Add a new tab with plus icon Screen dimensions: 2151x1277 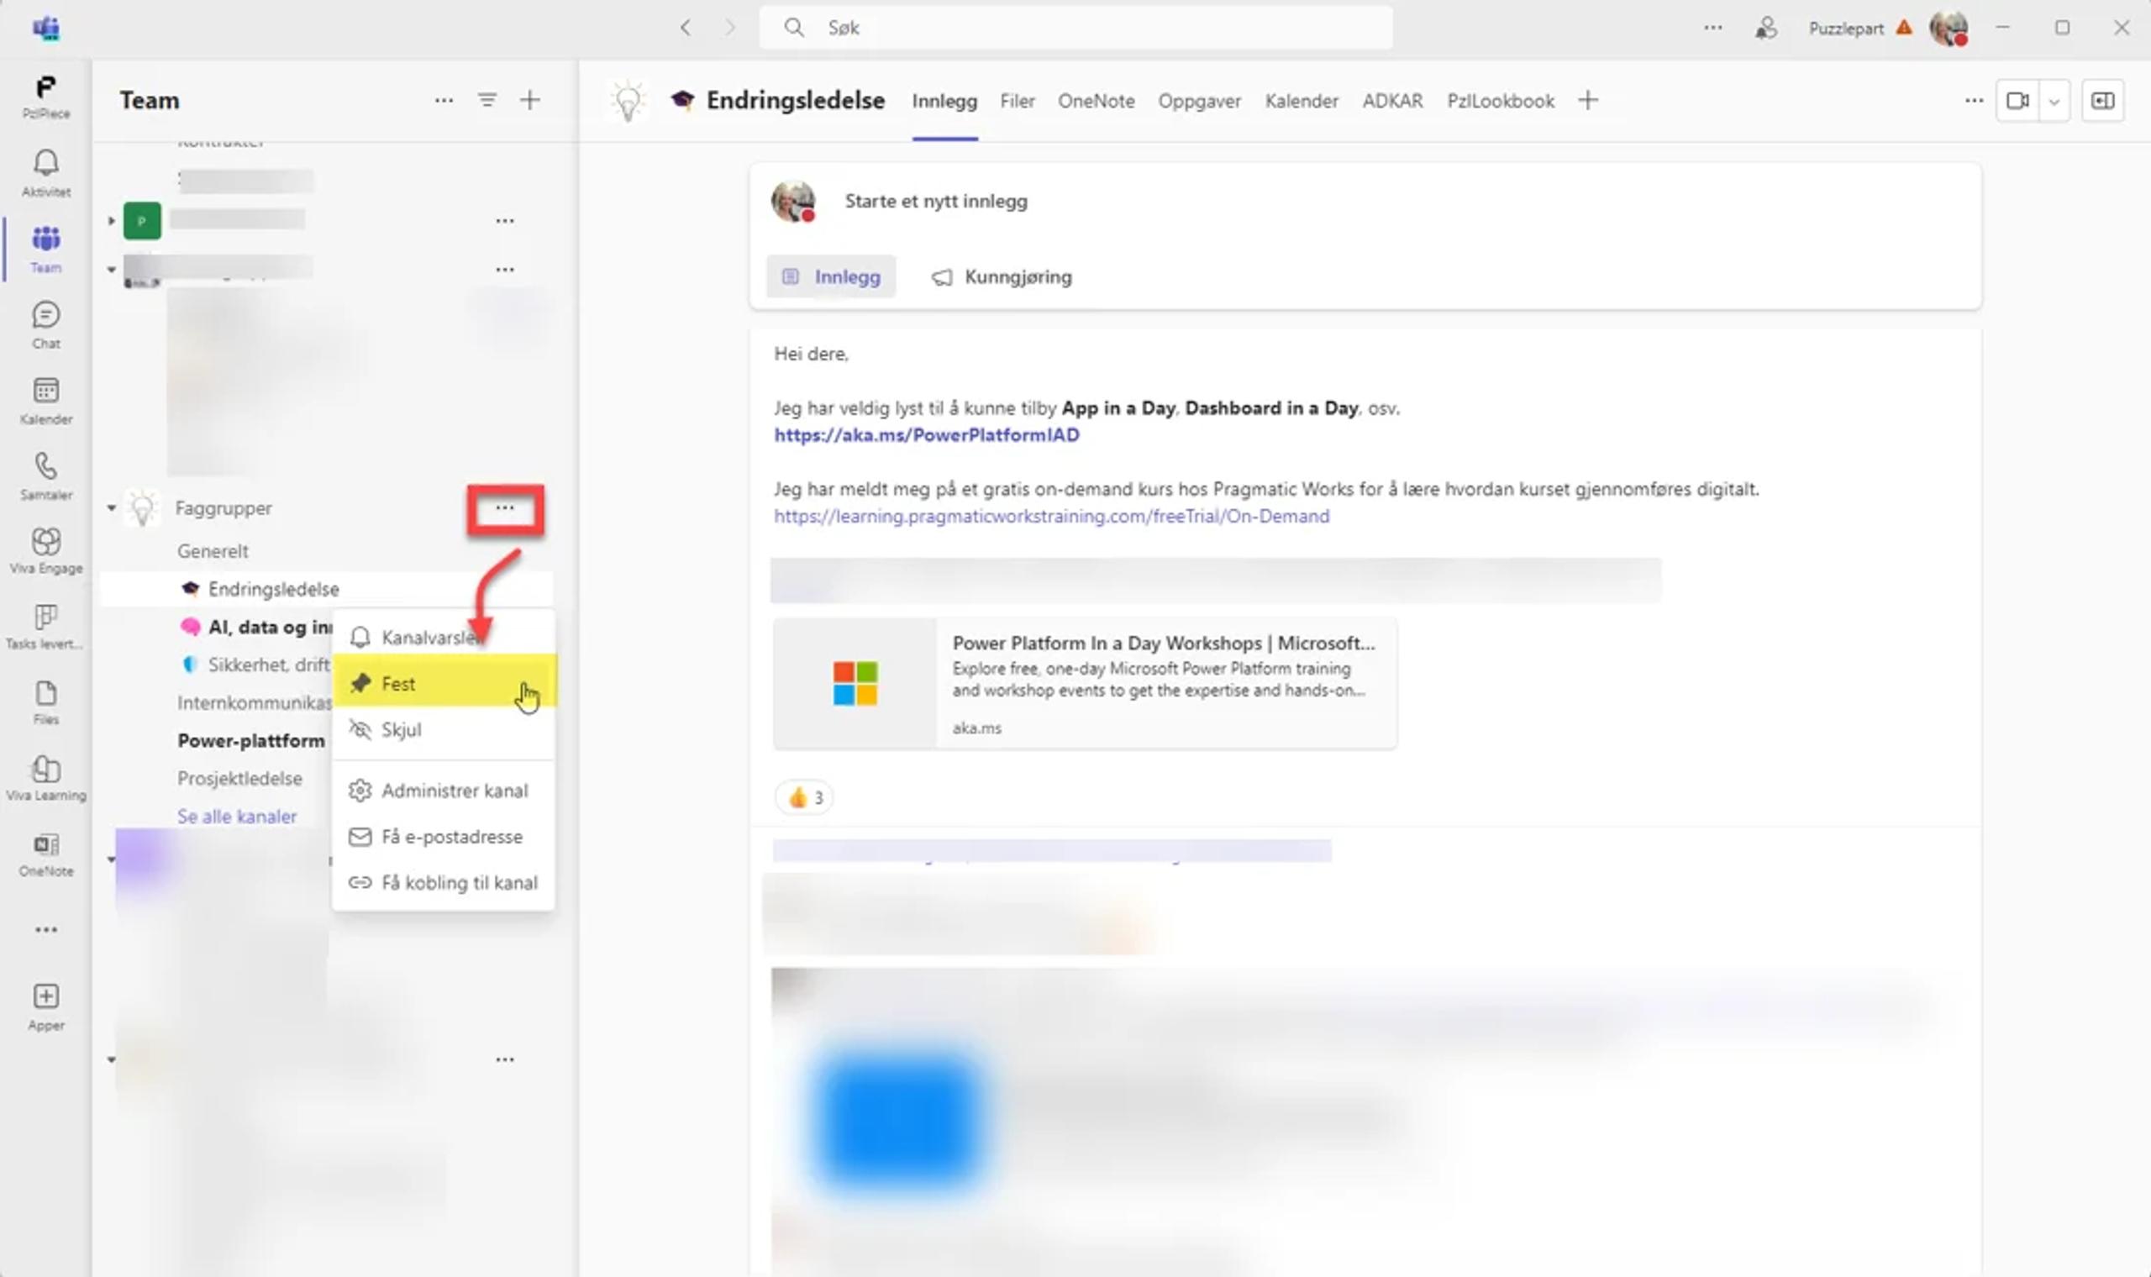click(x=1588, y=101)
